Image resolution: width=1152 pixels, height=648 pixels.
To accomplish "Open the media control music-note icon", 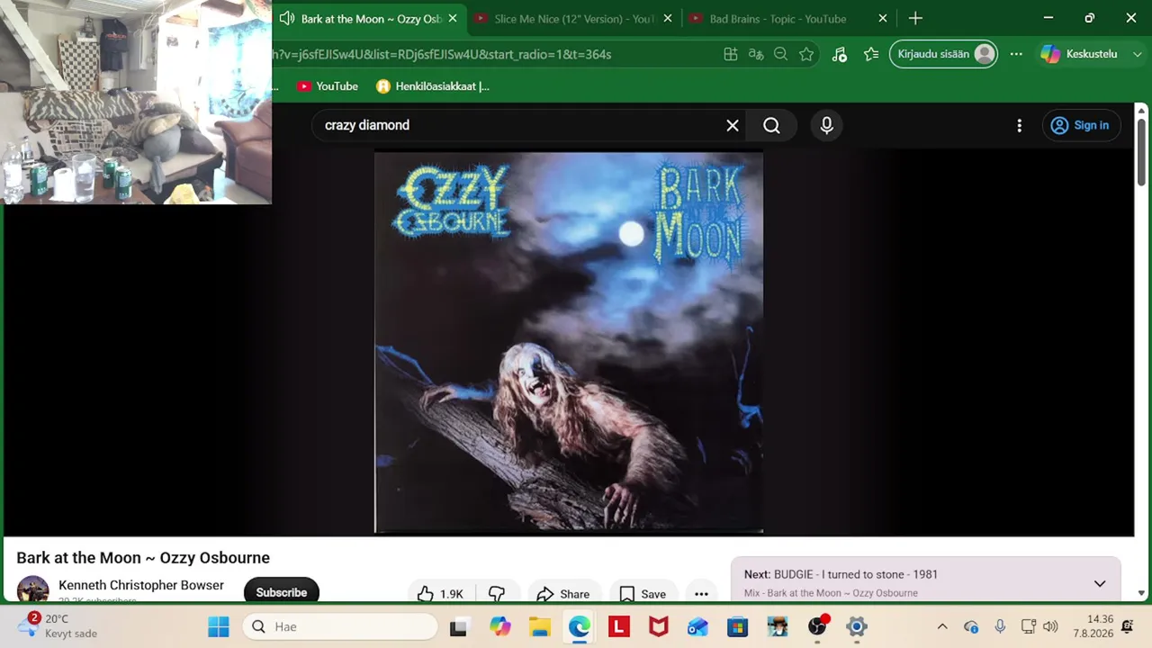I will coord(839,54).
